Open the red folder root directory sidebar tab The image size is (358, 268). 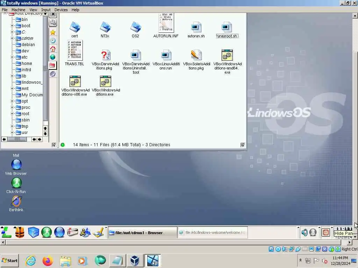52,65
